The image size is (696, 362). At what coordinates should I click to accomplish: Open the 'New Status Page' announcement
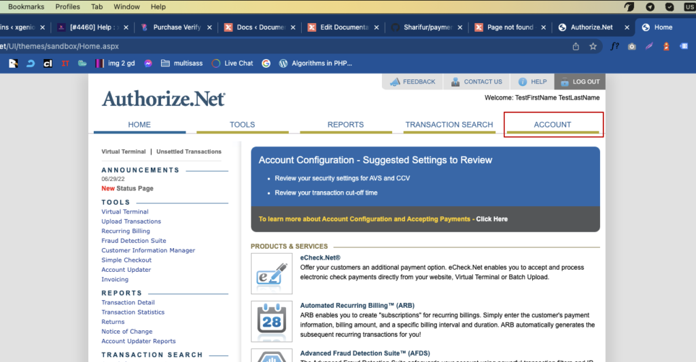(127, 188)
